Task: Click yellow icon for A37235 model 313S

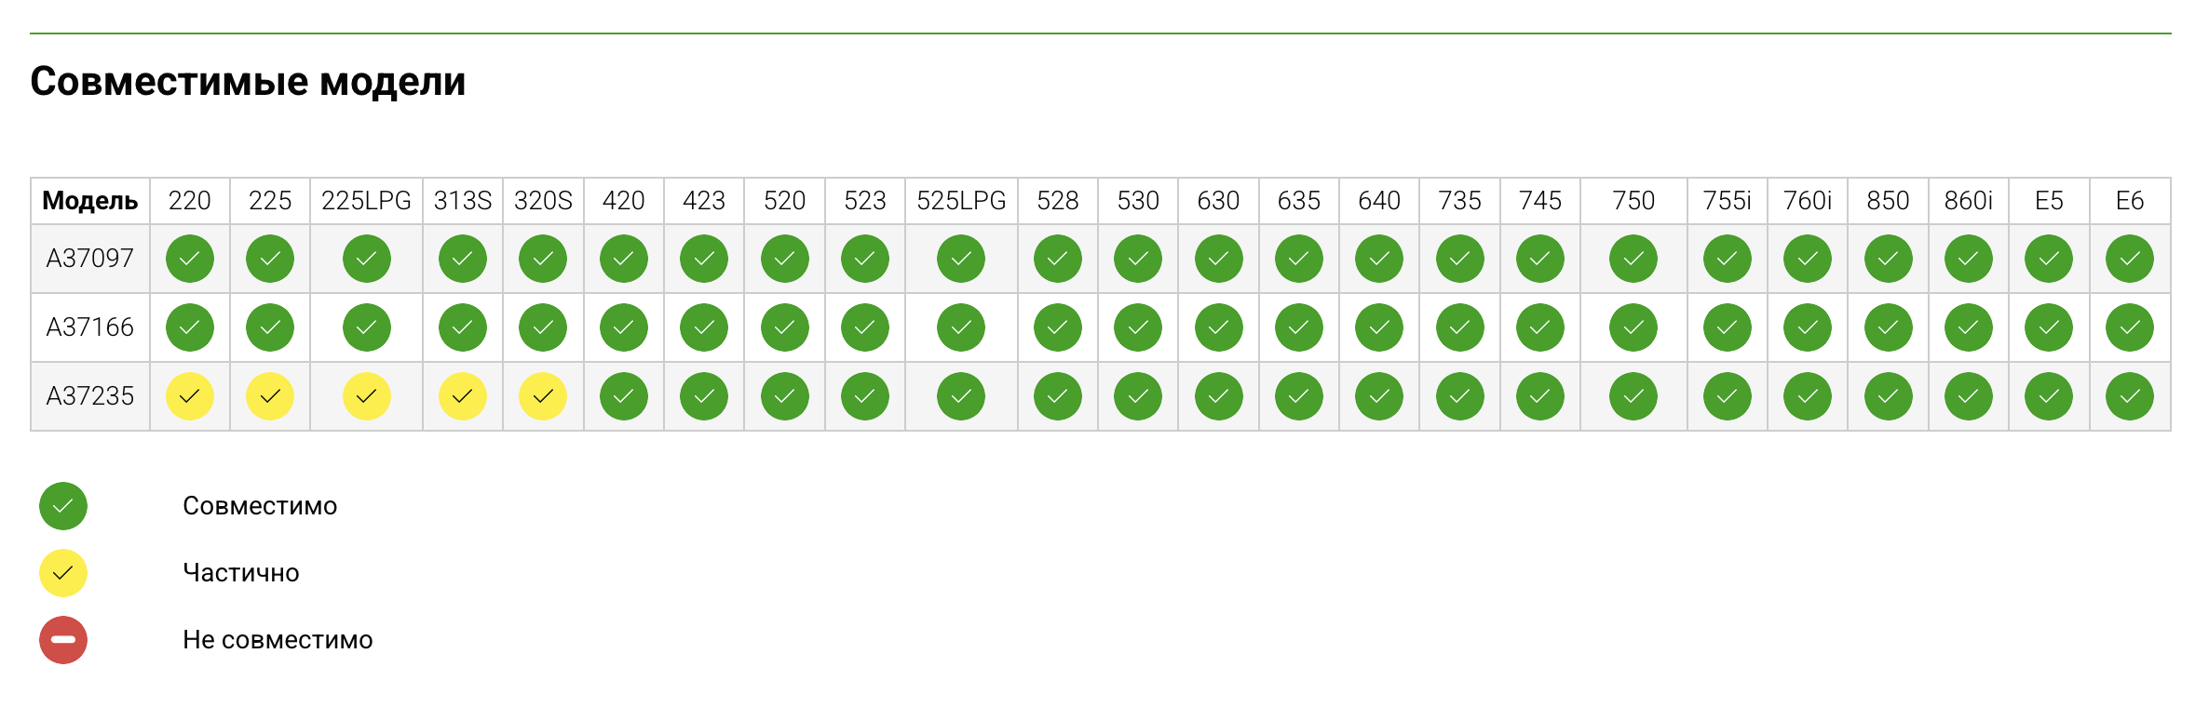Action: click(463, 396)
